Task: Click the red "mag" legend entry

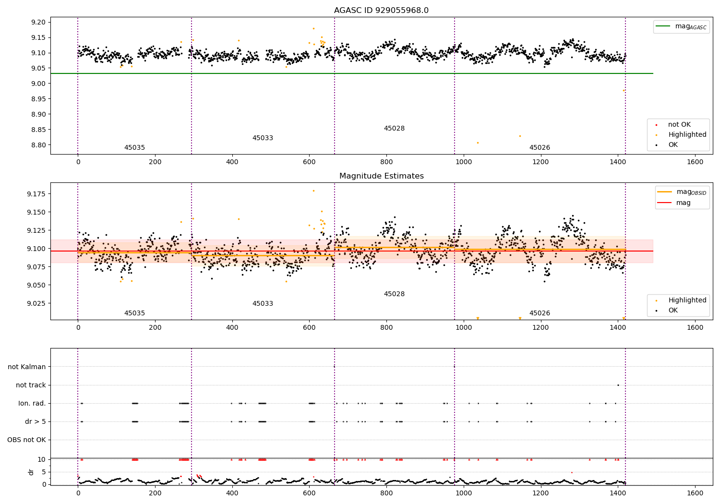Action: click(674, 203)
